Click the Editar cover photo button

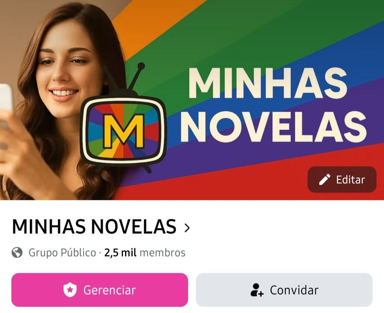tap(342, 180)
